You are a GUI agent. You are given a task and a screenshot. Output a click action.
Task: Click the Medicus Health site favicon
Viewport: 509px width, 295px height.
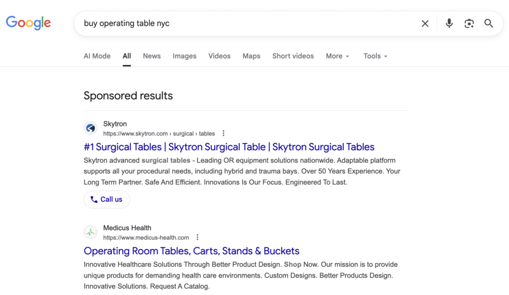pyautogui.click(x=90, y=232)
